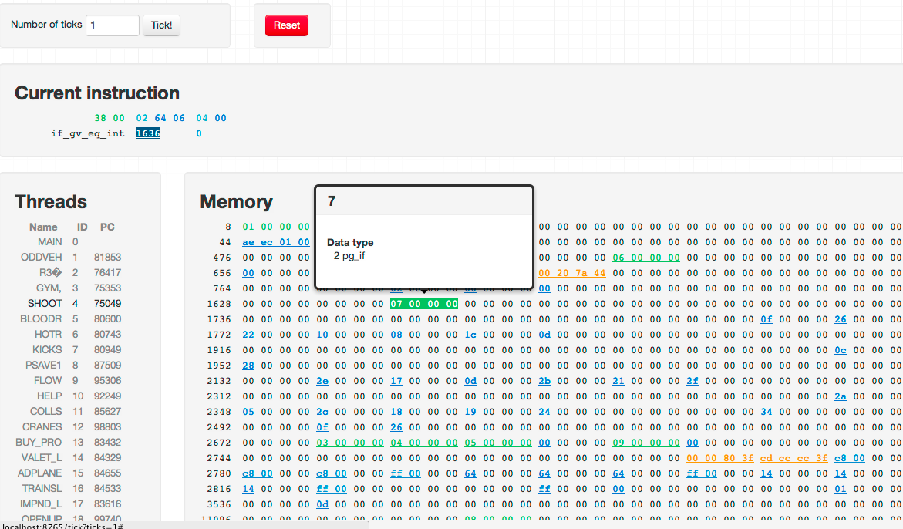
Task: Open orange '00 00 80 3f' link in row 2744
Action: click(720, 458)
